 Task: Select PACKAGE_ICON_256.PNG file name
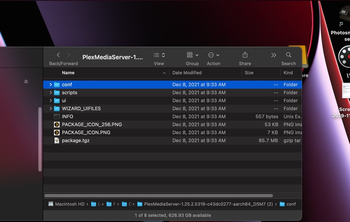(92, 124)
